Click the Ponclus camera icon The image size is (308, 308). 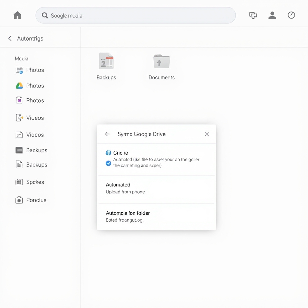tap(19, 200)
